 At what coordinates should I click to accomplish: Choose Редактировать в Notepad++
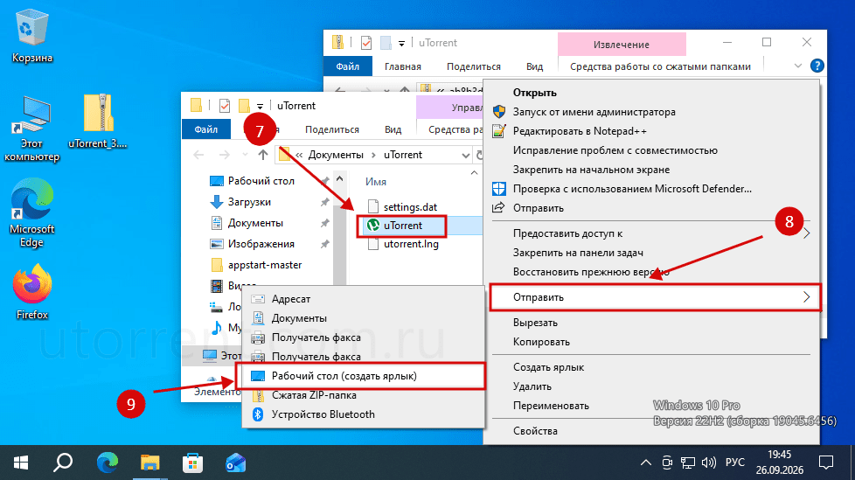coord(651,131)
